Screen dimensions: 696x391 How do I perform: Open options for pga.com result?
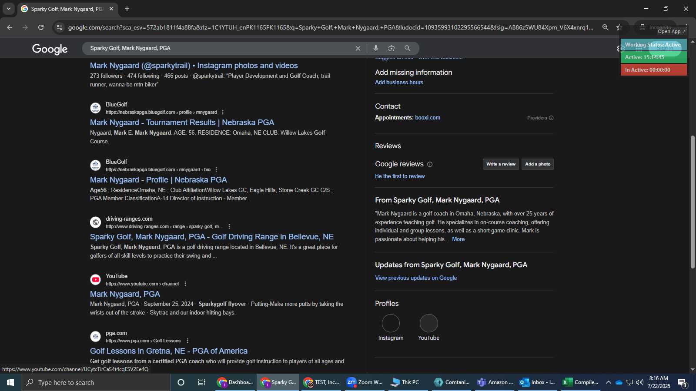coord(187,341)
